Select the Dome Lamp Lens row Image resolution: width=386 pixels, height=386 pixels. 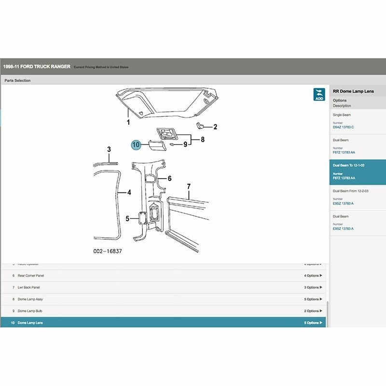tap(164, 322)
